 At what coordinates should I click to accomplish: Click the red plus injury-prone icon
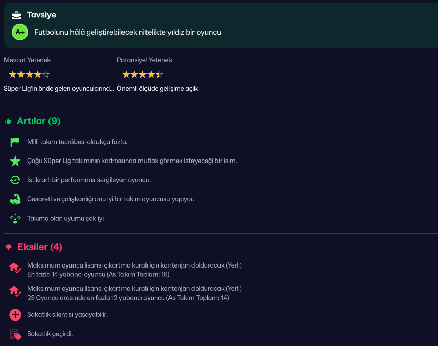click(15, 315)
